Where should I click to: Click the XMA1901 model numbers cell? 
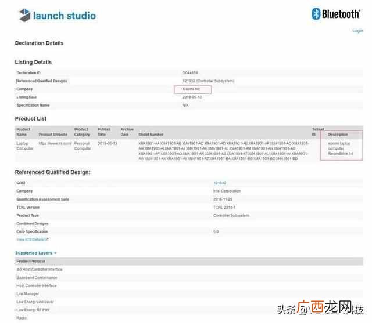coord(223,151)
